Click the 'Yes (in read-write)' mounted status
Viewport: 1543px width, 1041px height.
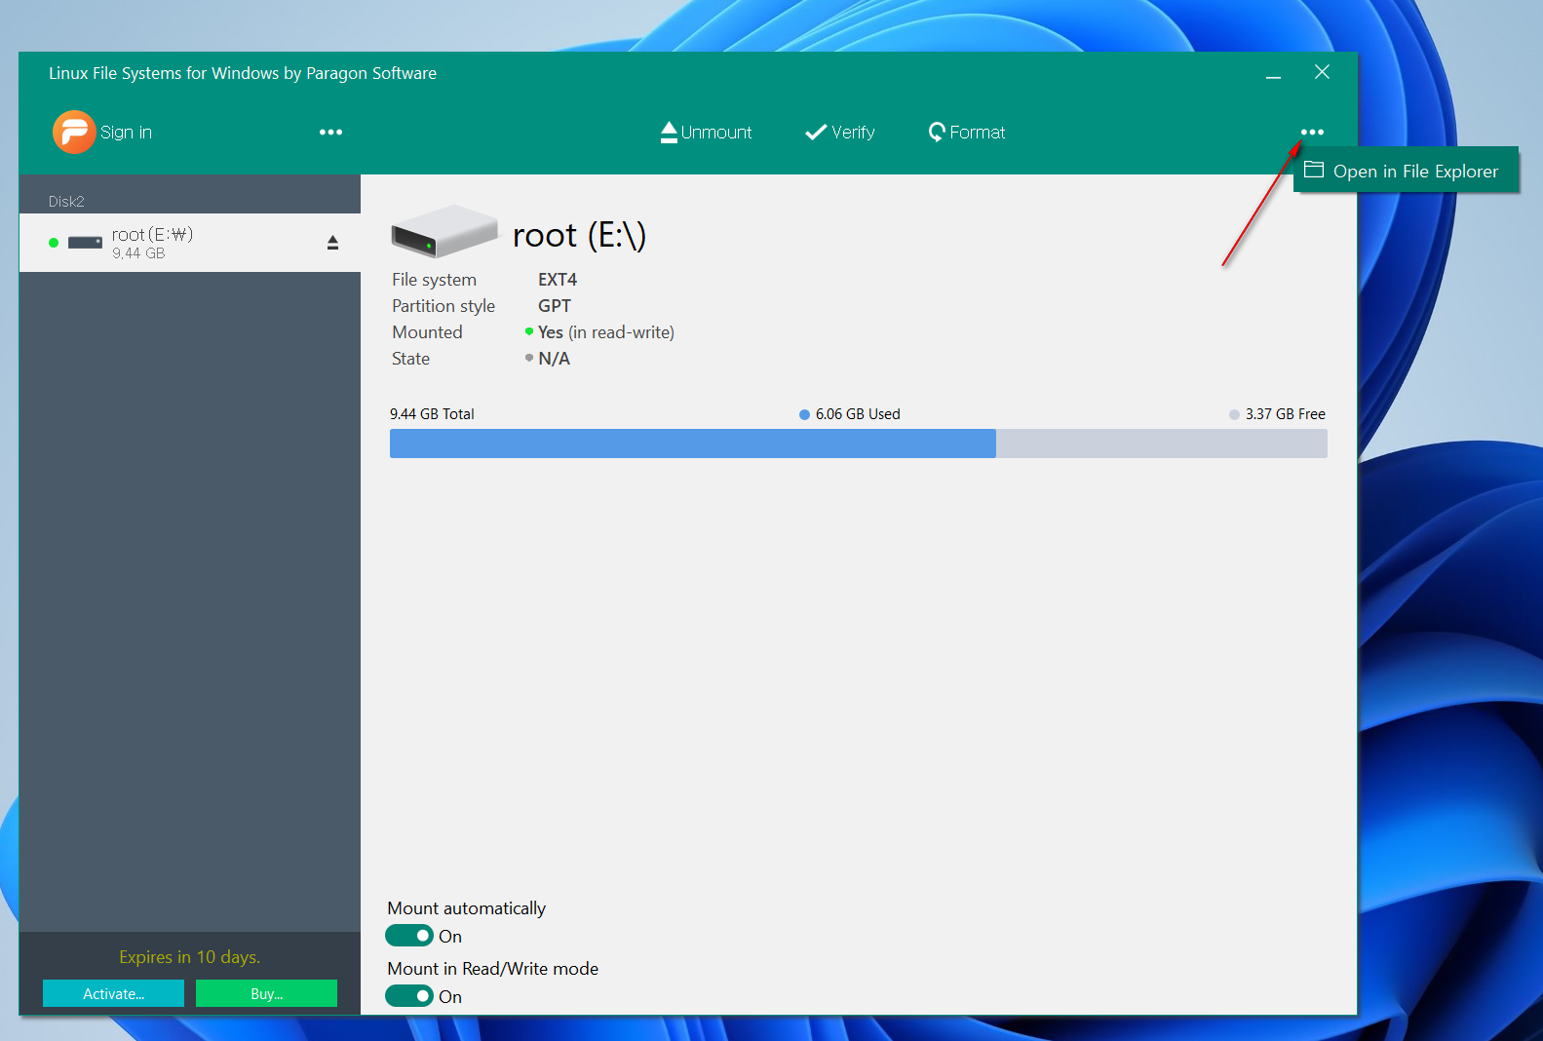click(x=605, y=332)
